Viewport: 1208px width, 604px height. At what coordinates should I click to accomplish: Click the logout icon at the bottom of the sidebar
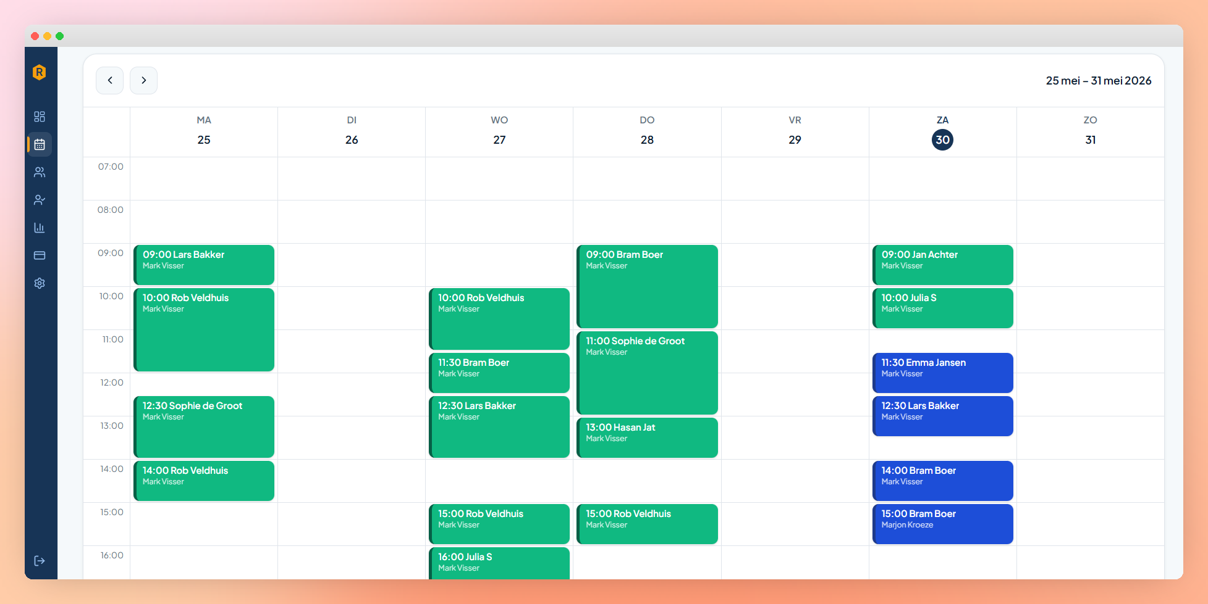pyautogui.click(x=40, y=561)
